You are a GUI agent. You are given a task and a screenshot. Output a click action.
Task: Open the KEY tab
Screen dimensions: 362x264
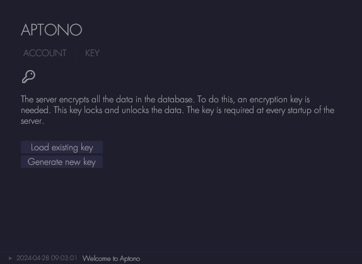92,53
